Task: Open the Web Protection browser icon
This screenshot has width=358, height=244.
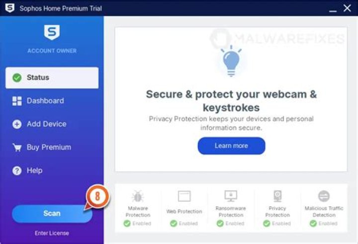Action: 184,196
